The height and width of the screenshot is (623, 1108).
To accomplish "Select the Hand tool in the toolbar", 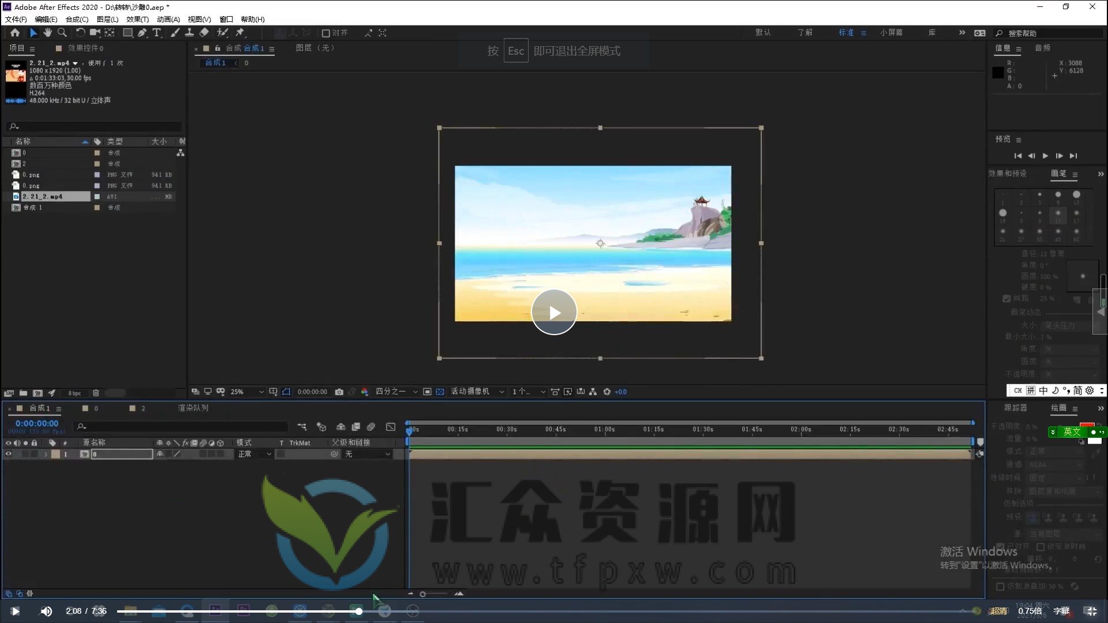I will coord(48,33).
